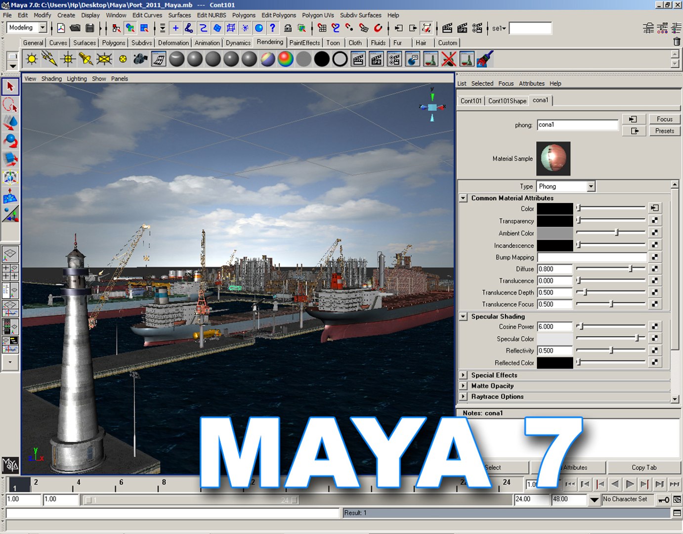This screenshot has height=534, width=683.
Task: Click the paintbrush shelf icon
Action: point(485,59)
